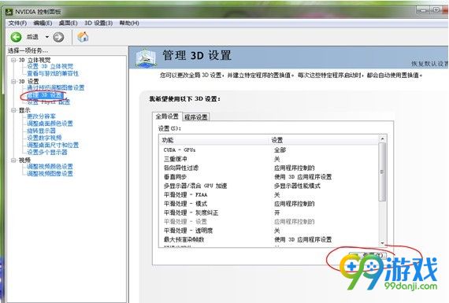Open the 文件(F) menu
449x303 pixels.
17,23
